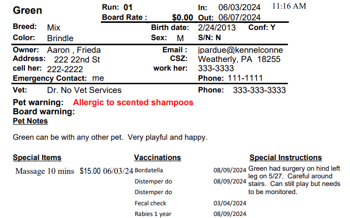350x218 pixels.
Task: Select the Pet Notes underlined heading
Action: coord(31,121)
